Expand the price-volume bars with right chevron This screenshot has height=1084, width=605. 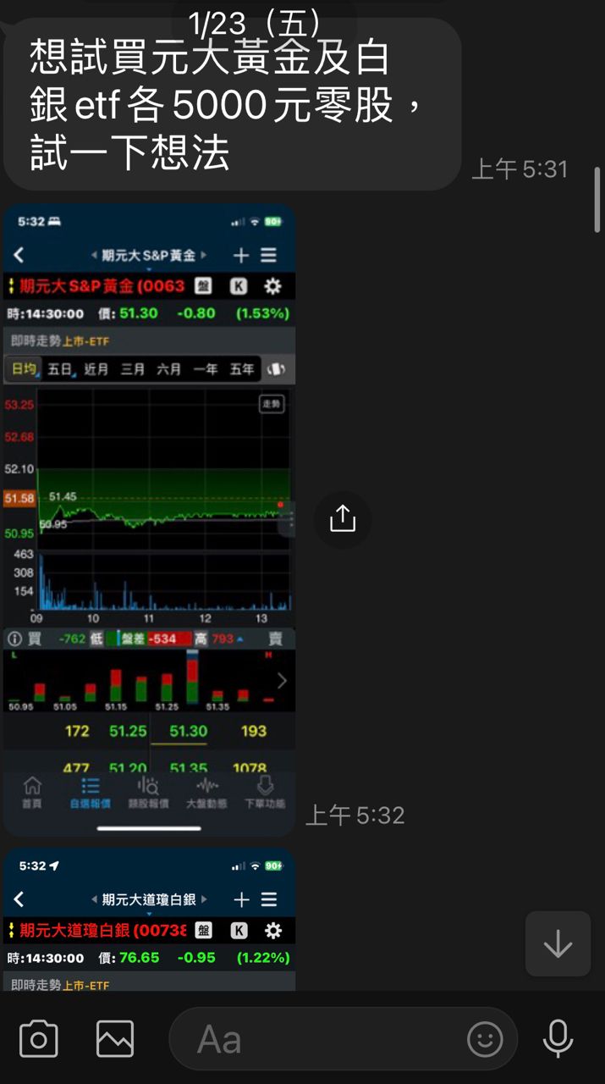pos(282,681)
